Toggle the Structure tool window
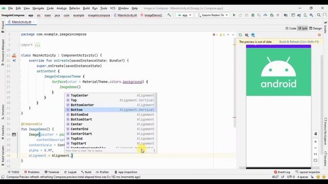The height and width of the screenshot is (184, 328). pos(3,112)
